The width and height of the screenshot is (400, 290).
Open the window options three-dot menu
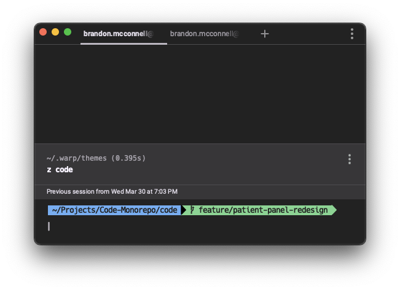point(352,34)
